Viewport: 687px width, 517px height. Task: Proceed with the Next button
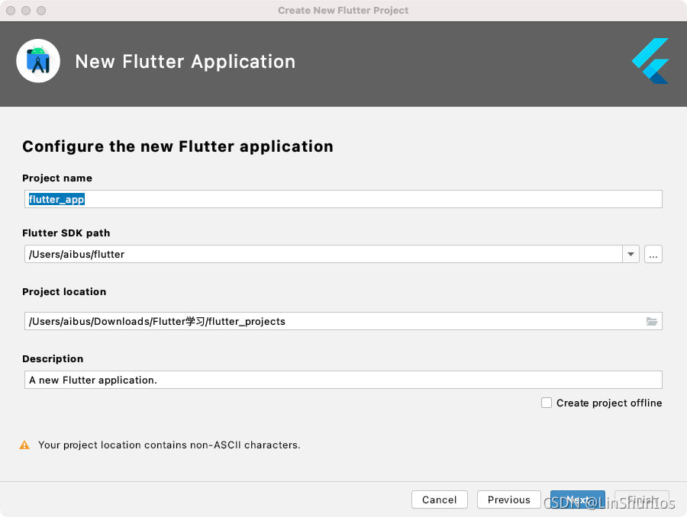click(578, 499)
